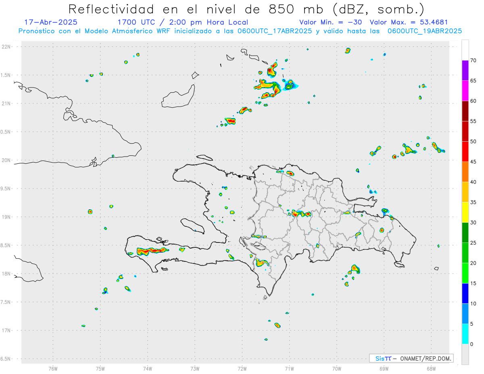Click the '71W' longitude label
The height and width of the screenshot is (374, 484).
(x=289, y=368)
